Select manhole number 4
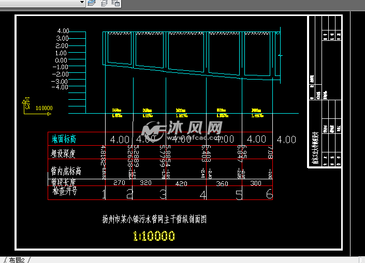Image resolution: width=365 pixels, height=263 pixels. pyautogui.click(x=203, y=195)
